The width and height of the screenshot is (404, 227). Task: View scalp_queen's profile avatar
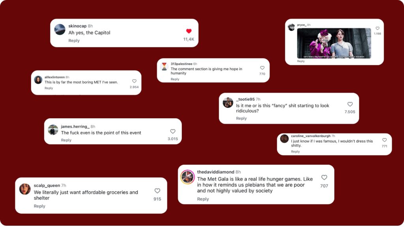(25, 189)
